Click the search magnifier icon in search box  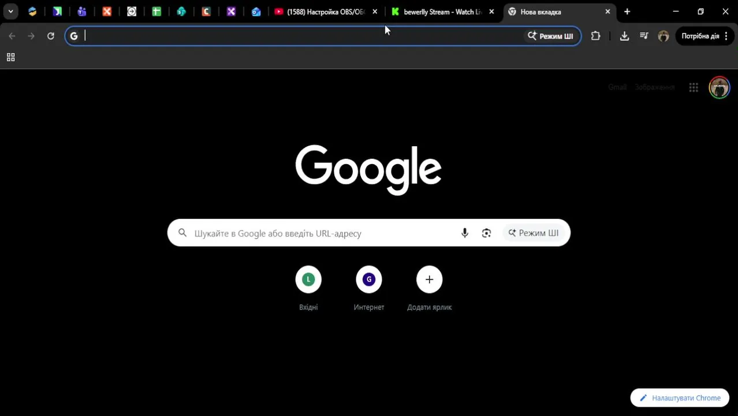point(182,233)
